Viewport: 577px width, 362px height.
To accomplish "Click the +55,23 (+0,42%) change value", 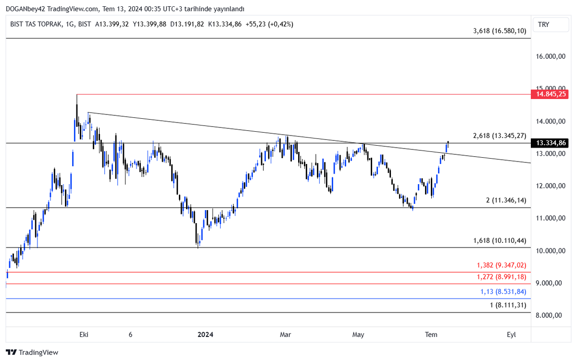I will [x=268, y=24].
